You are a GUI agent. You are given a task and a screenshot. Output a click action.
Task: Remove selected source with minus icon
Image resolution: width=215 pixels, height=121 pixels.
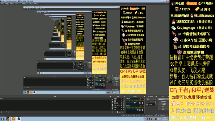[x=115, y=112]
